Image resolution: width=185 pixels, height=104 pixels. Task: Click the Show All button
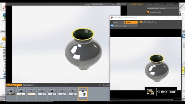pos(108,85)
